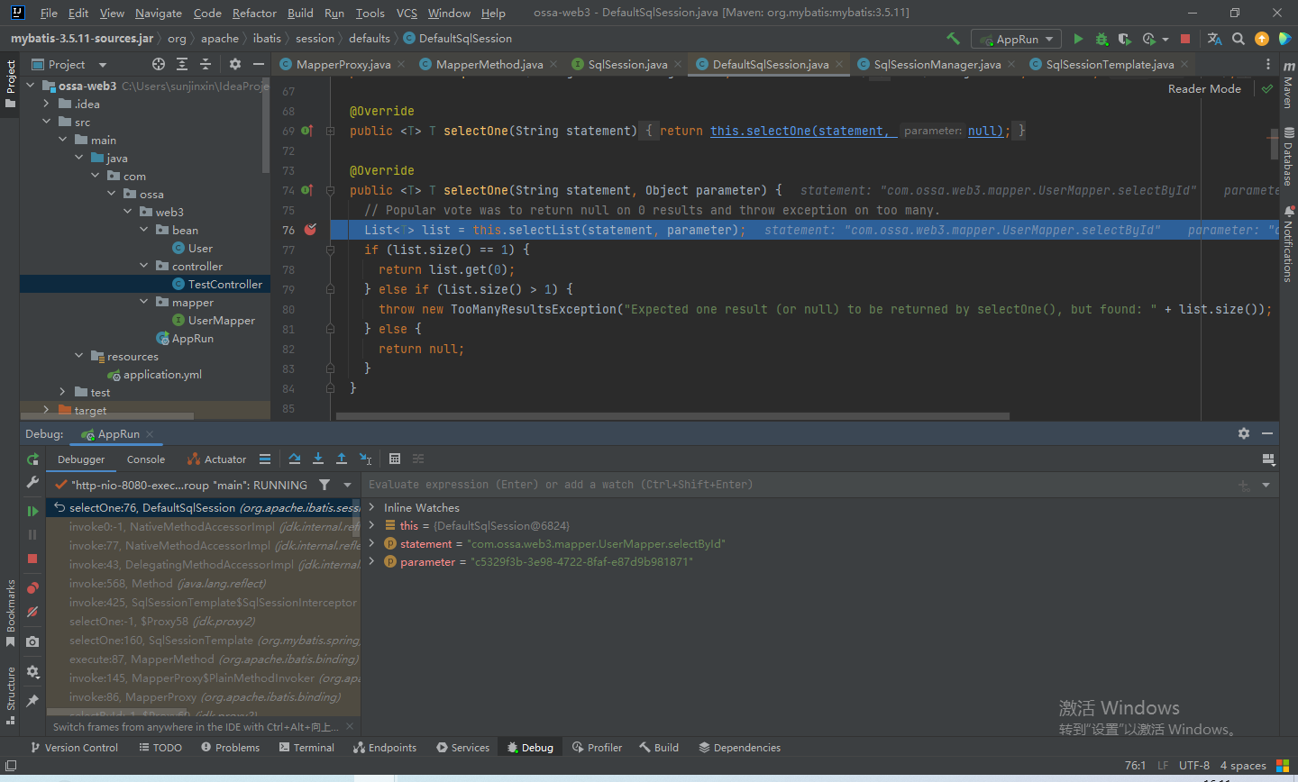The width and height of the screenshot is (1298, 782).
Task: Run AppRun with the green play icon
Action: (1078, 39)
